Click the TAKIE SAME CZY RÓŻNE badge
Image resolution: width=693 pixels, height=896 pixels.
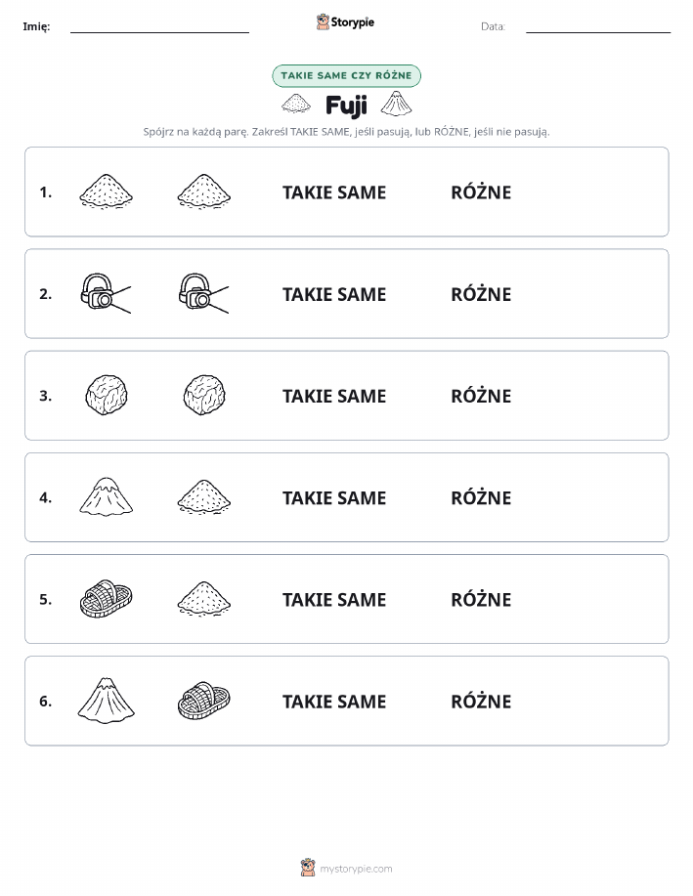point(346,75)
